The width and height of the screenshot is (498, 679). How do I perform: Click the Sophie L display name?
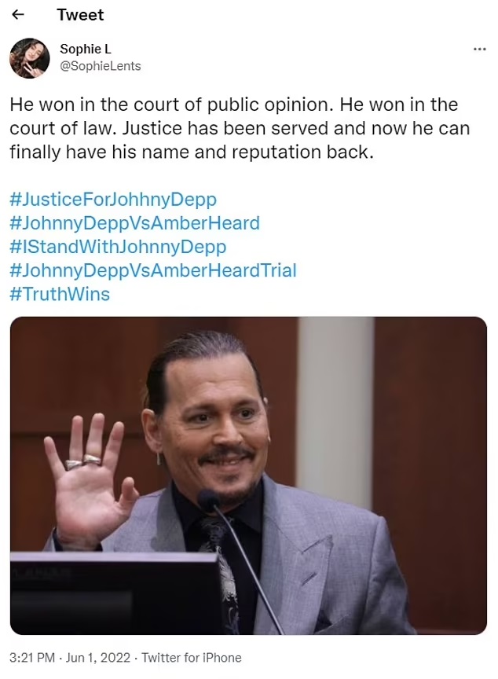(x=86, y=50)
